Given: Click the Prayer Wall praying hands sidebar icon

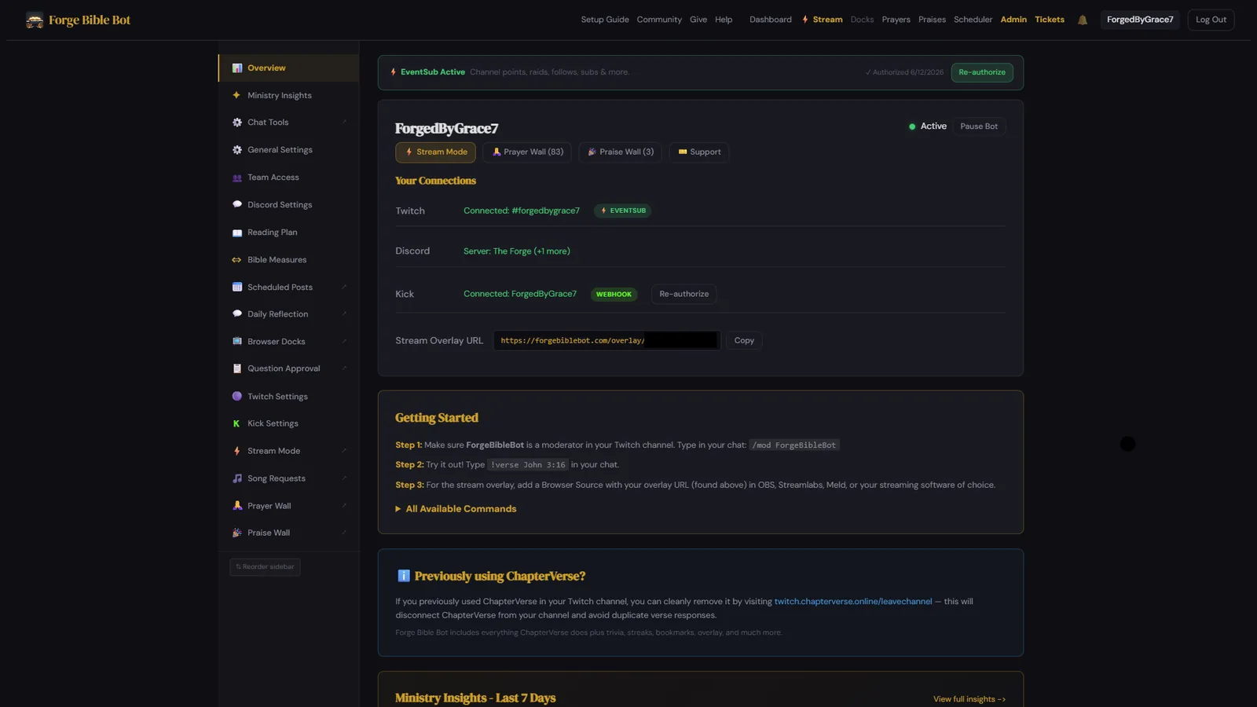Looking at the screenshot, I should click(237, 506).
